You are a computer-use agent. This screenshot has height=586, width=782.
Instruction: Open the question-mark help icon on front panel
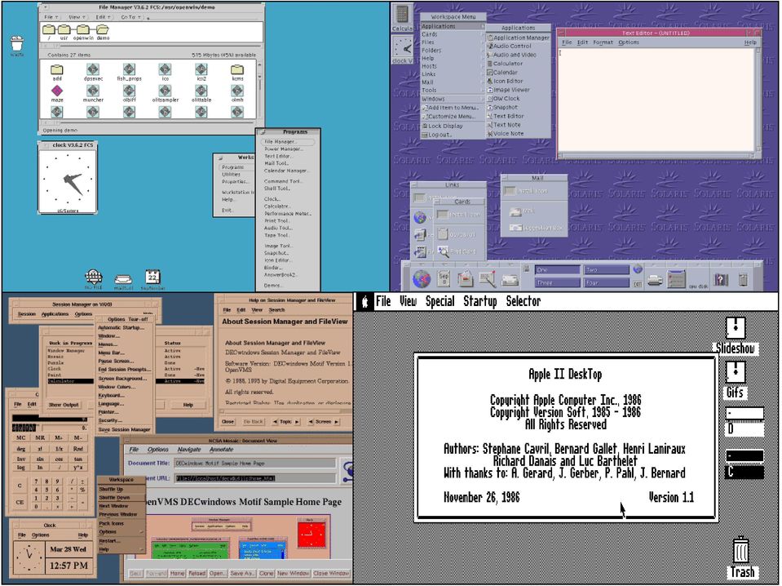click(720, 279)
